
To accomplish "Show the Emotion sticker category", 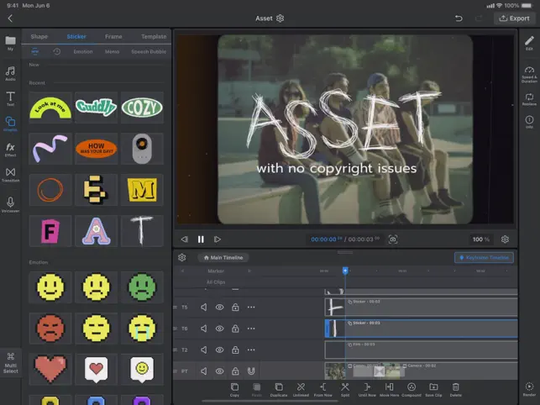I will (83, 52).
